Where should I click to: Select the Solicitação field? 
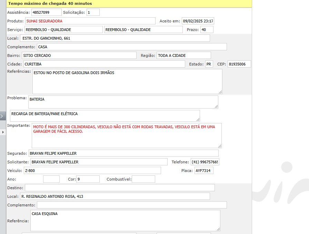[x=93, y=12]
